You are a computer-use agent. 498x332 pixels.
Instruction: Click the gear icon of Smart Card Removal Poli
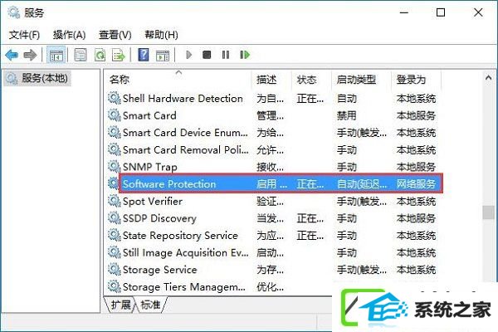click(114, 149)
